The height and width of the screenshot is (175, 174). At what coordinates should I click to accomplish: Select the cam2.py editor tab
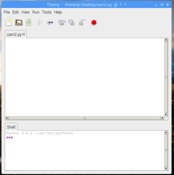tap(14, 35)
